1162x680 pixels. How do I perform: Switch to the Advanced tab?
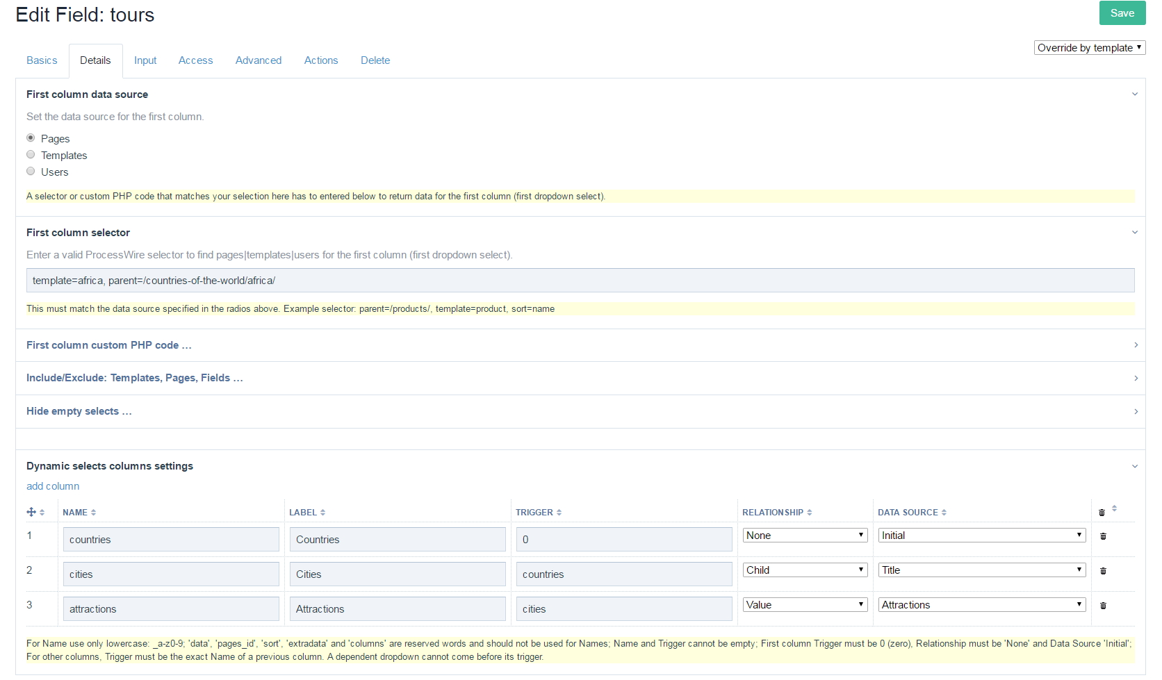click(x=259, y=60)
